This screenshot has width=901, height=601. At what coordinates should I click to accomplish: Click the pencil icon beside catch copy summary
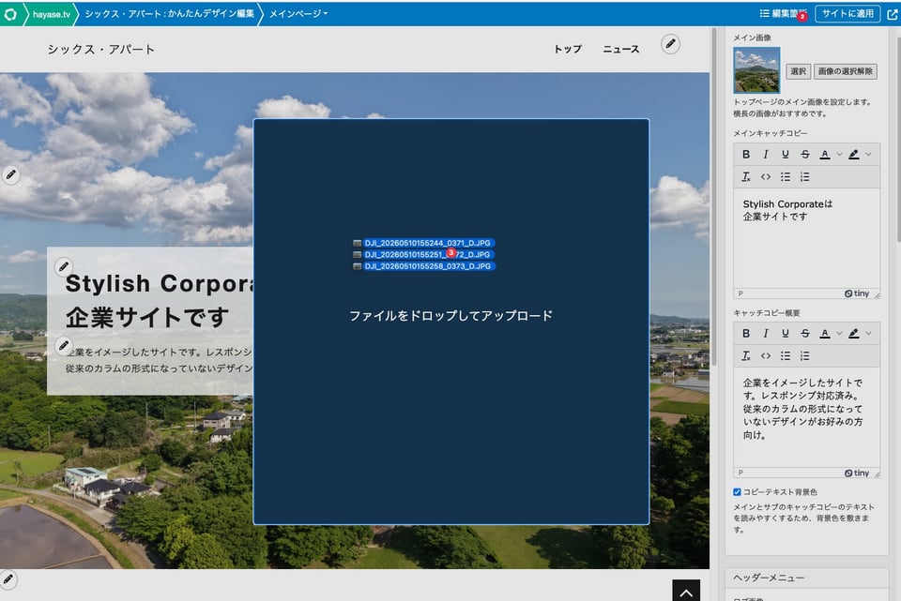tap(63, 345)
